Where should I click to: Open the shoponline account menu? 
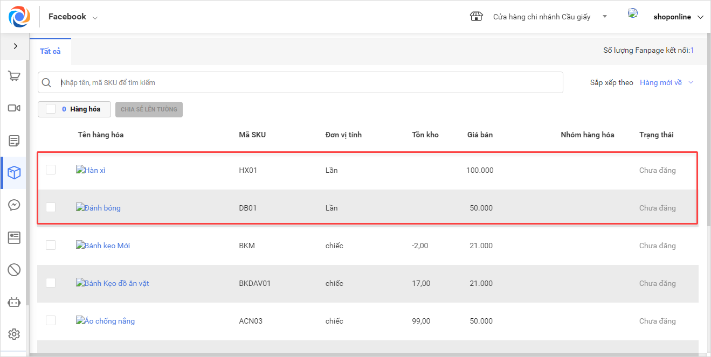(678, 17)
